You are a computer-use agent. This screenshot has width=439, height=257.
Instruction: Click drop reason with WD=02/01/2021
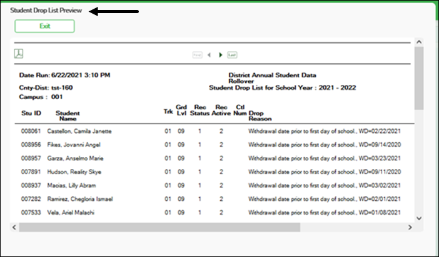coord(325,199)
